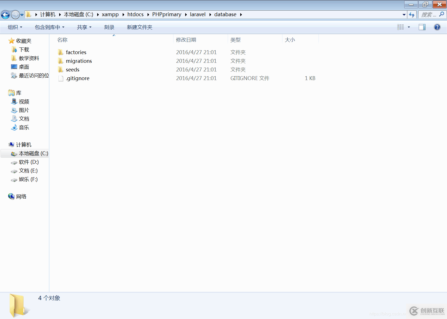The width and height of the screenshot is (447, 319).
Task: Expand the arrow after the 计算机 breadcrumb
Action: tap(60, 15)
